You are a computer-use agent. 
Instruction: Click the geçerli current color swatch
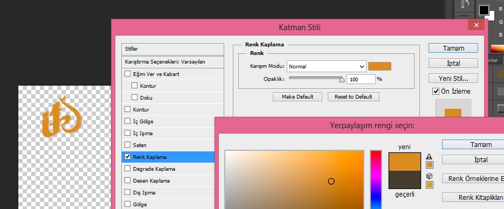(405, 180)
